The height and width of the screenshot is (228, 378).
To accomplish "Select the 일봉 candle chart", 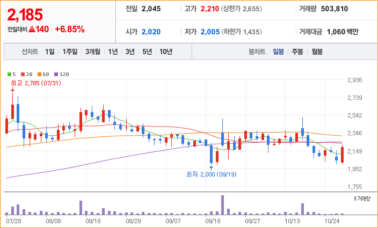I will 279,52.
